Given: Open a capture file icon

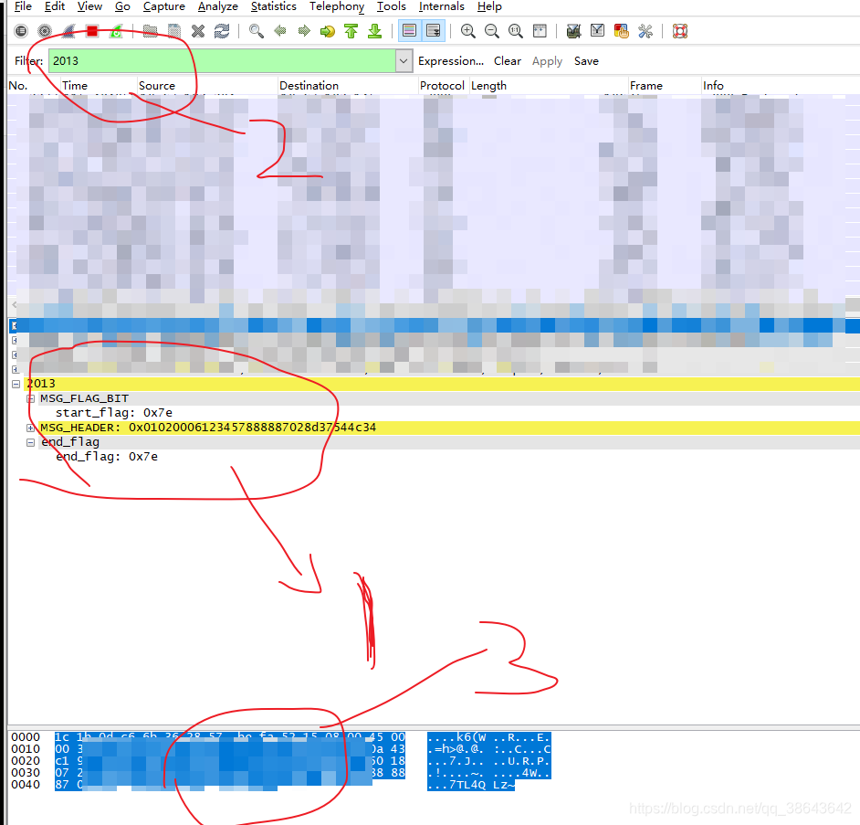Looking at the screenshot, I should [150, 31].
